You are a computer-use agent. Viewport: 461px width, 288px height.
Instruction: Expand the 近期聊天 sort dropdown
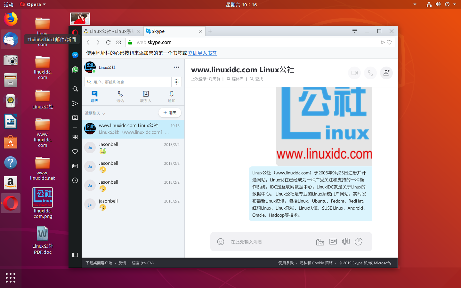(95, 113)
